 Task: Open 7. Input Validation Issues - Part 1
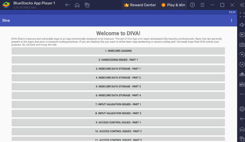[x=118, y=104]
